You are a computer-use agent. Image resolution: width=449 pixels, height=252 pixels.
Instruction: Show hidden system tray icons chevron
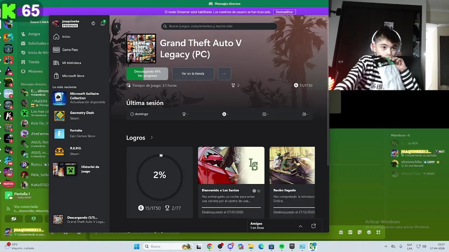click(386, 247)
